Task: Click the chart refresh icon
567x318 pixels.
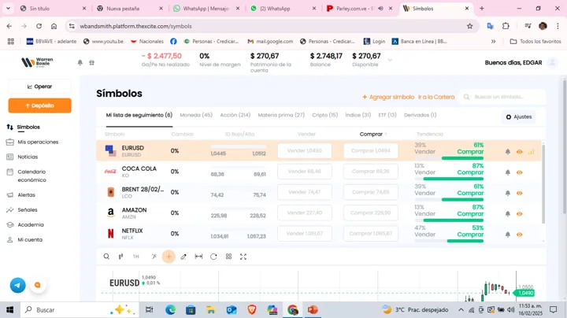Action: (x=213, y=257)
